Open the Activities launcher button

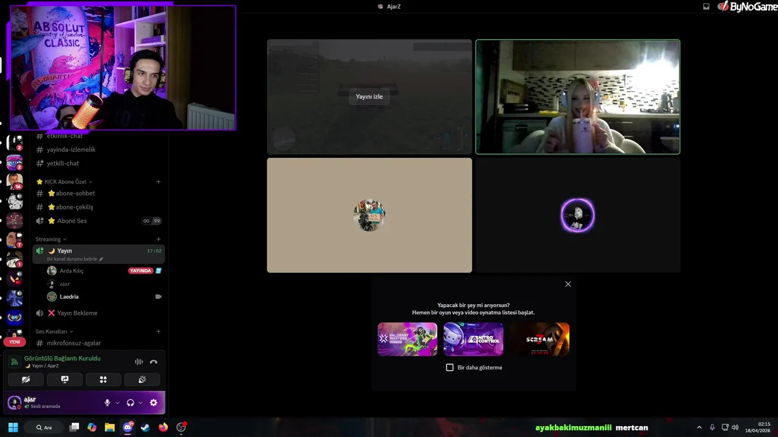pyautogui.click(x=103, y=379)
